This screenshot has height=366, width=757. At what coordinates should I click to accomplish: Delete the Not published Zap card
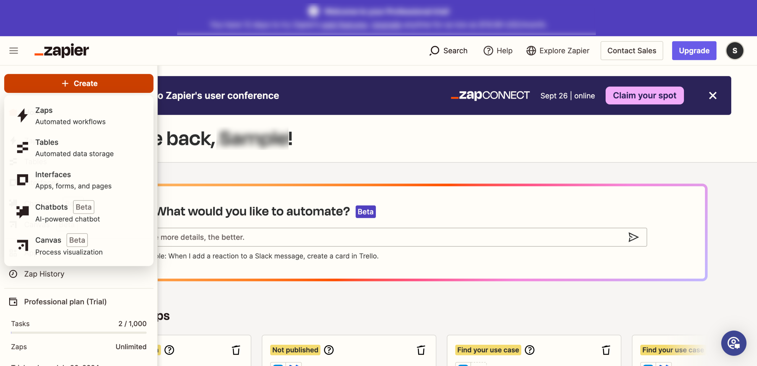tap(421, 350)
